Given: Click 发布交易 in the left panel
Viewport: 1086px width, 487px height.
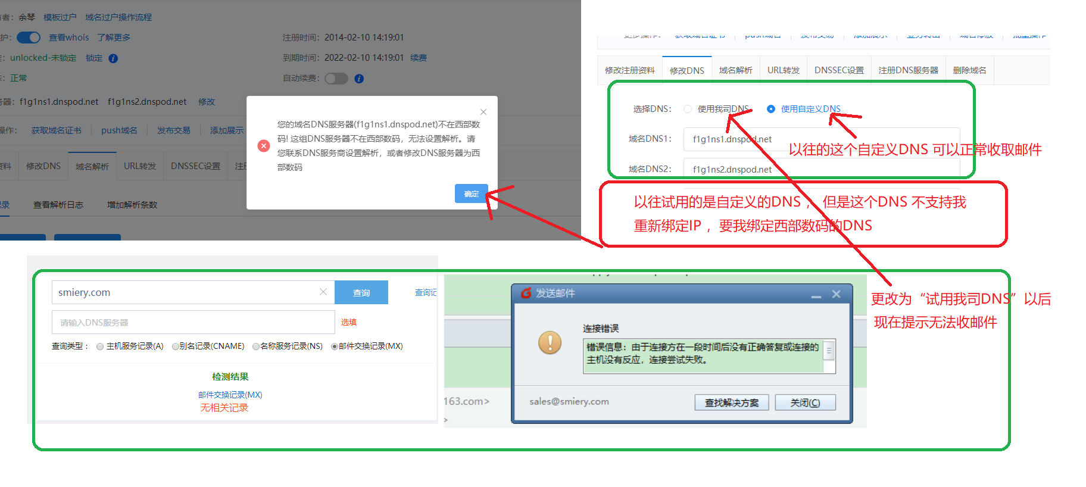Looking at the screenshot, I should (174, 130).
